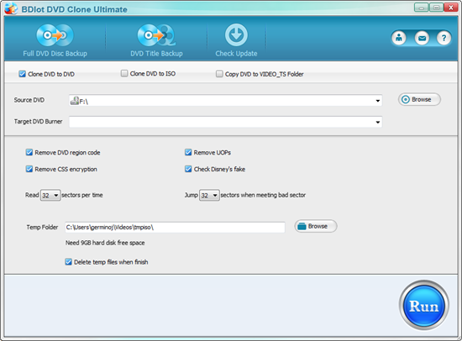The height and width of the screenshot is (341, 462).
Task: Open help with the question mark icon
Action: click(444, 38)
